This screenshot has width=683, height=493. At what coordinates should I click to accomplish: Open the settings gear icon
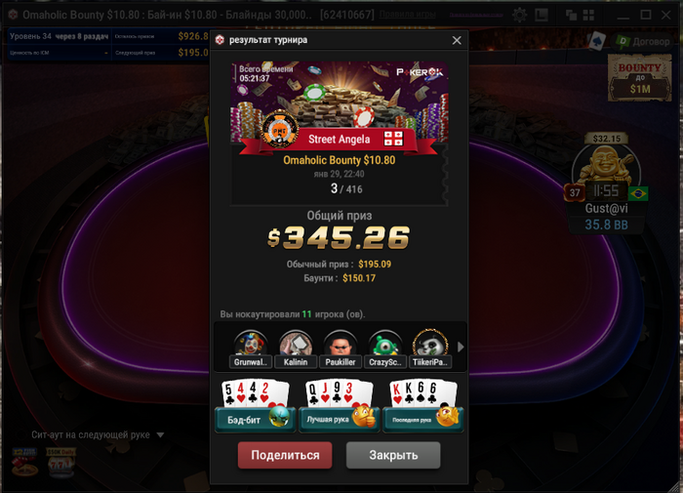(519, 16)
